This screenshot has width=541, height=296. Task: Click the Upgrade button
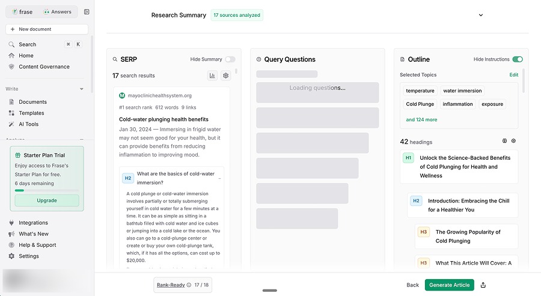47,201
